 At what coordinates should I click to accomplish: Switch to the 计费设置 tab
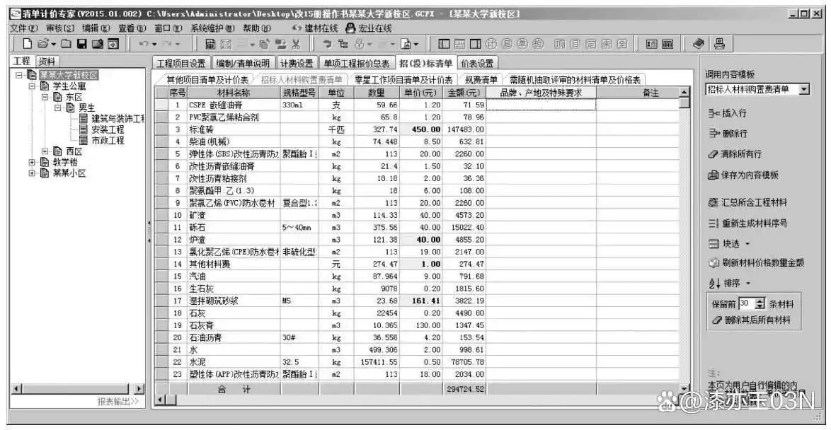tap(295, 64)
